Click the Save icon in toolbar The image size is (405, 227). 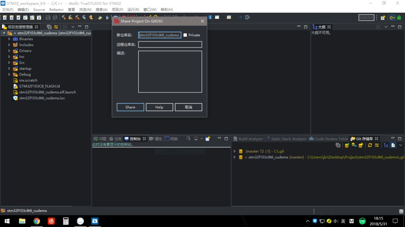48,18
